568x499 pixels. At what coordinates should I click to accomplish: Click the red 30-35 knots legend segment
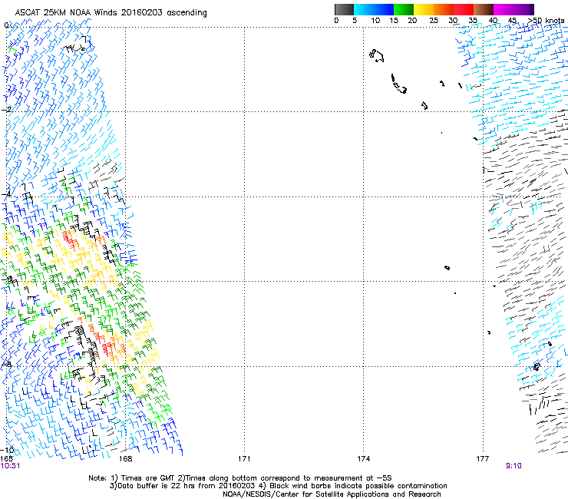click(464, 9)
